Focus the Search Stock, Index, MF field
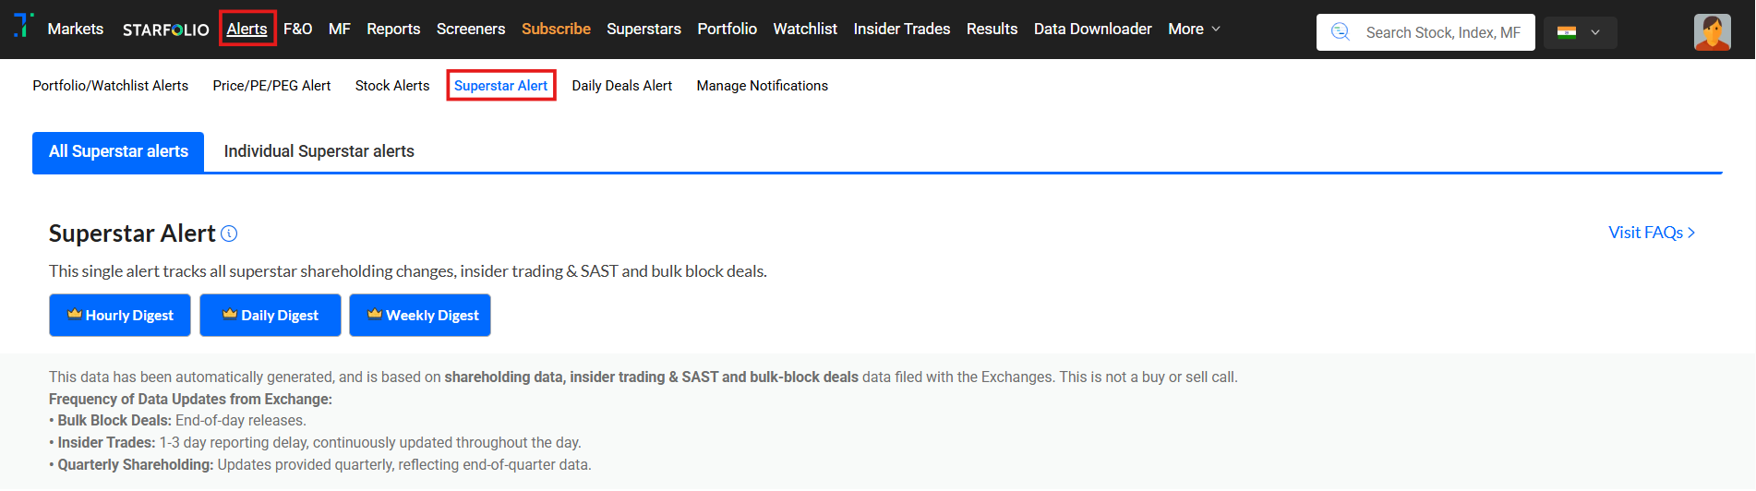 pyautogui.click(x=1442, y=33)
